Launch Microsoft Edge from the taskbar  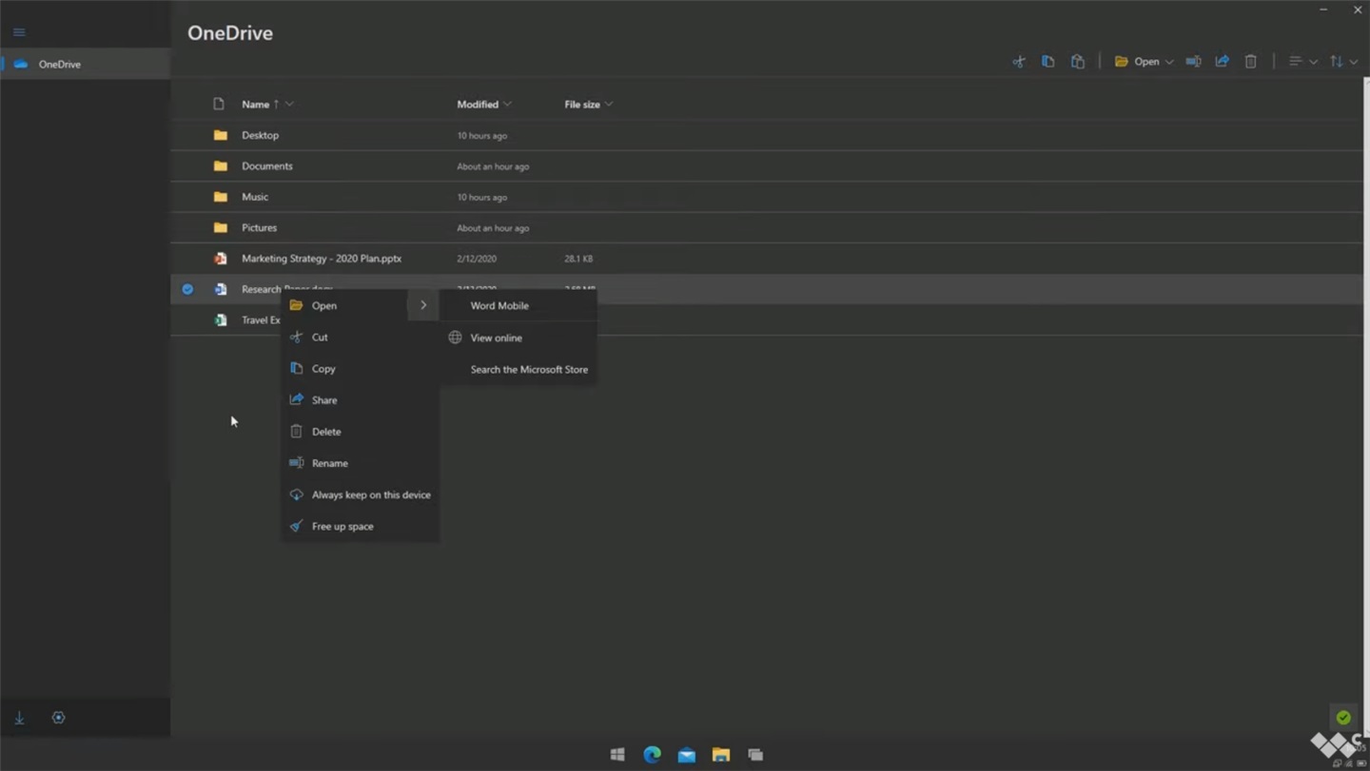[x=652, y=754]
